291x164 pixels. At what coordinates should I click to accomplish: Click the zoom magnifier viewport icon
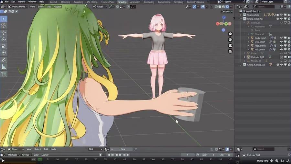pyautogui.click(x=230, y=34)
